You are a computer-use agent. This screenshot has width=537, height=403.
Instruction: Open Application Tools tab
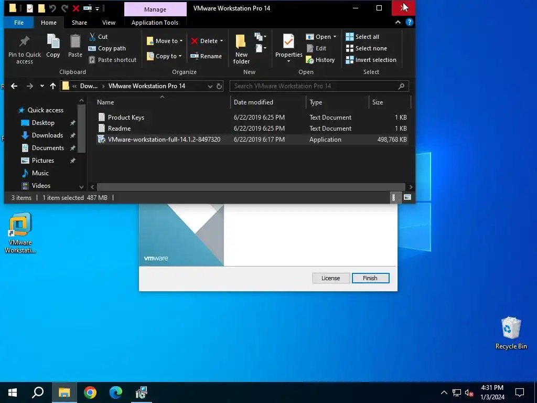[155, 23]
